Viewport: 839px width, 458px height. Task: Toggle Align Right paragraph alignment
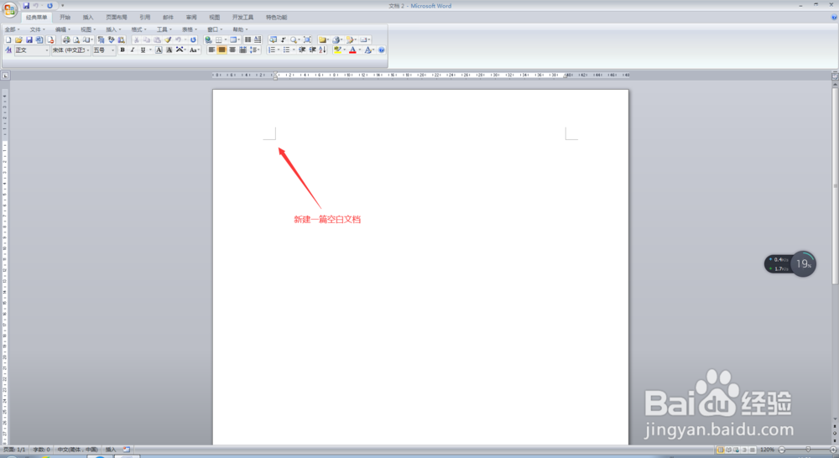[x=232, y=49]
